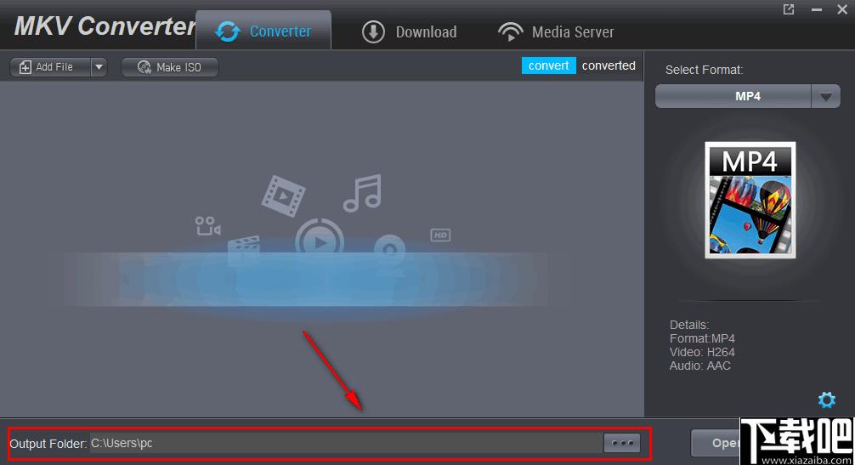Minimize the MKV Converter window
The image size is (855, 465).
(816, 10)
